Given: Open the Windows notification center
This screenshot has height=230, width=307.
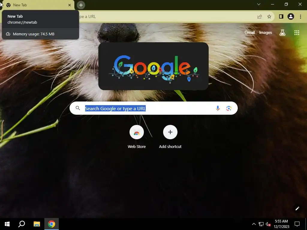Looking at the screenshot, I should (x=297, y=224).
